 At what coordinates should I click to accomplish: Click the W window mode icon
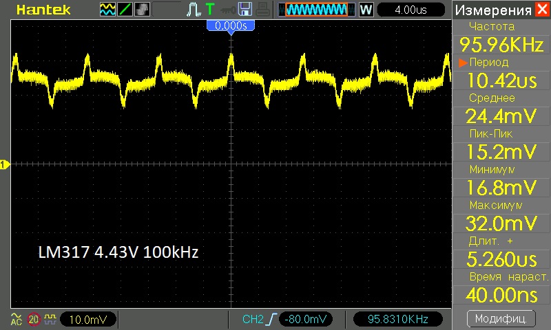tap(366, 10)
